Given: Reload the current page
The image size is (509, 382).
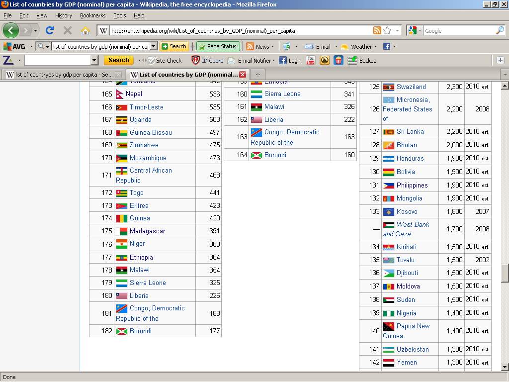Looking at the screenshot, I should point(50,30).
